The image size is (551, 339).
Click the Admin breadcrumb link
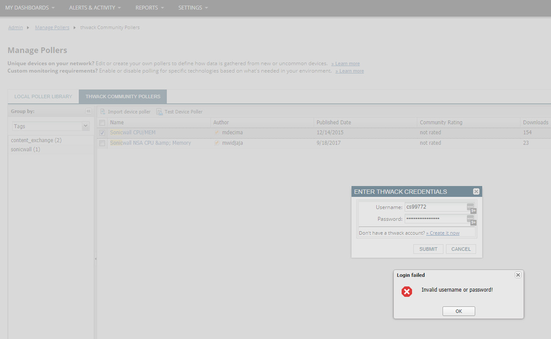tap(16, 27)
